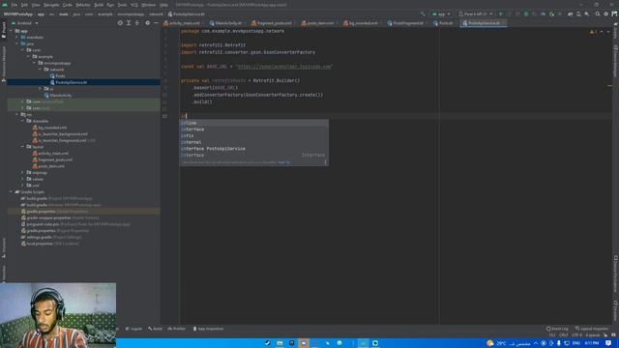Open the app run configuration dropdown

pyautogui.click(x=441, y=14)
